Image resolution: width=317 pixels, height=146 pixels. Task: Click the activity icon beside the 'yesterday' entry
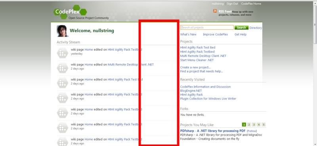click(63, 53)
